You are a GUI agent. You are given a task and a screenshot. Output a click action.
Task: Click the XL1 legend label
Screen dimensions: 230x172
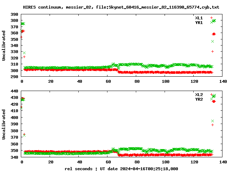coord(199,18)
